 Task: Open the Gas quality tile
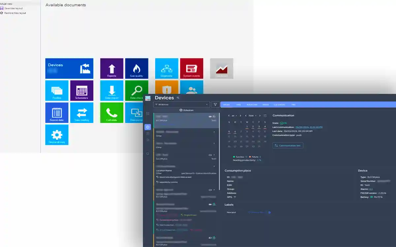[137, 69]
